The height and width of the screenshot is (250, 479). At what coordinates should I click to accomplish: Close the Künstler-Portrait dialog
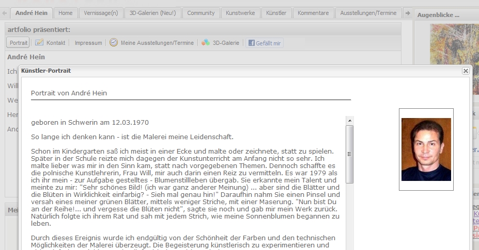tap(465, 71)
